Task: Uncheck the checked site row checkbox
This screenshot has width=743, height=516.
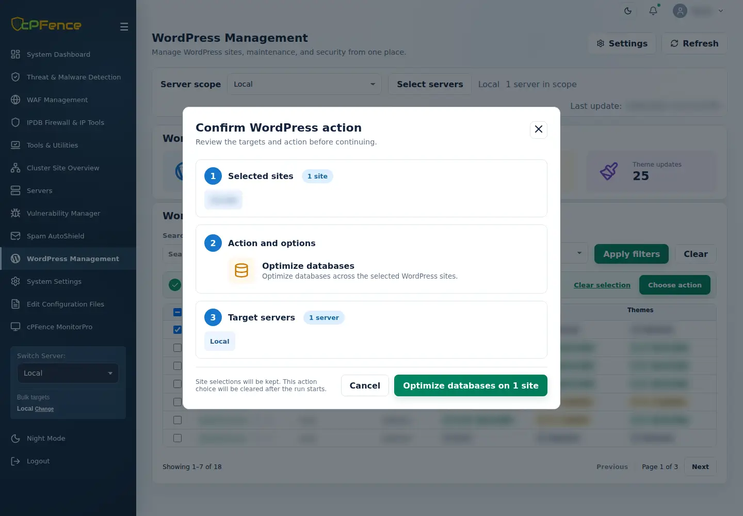Action: pos(177,330)
